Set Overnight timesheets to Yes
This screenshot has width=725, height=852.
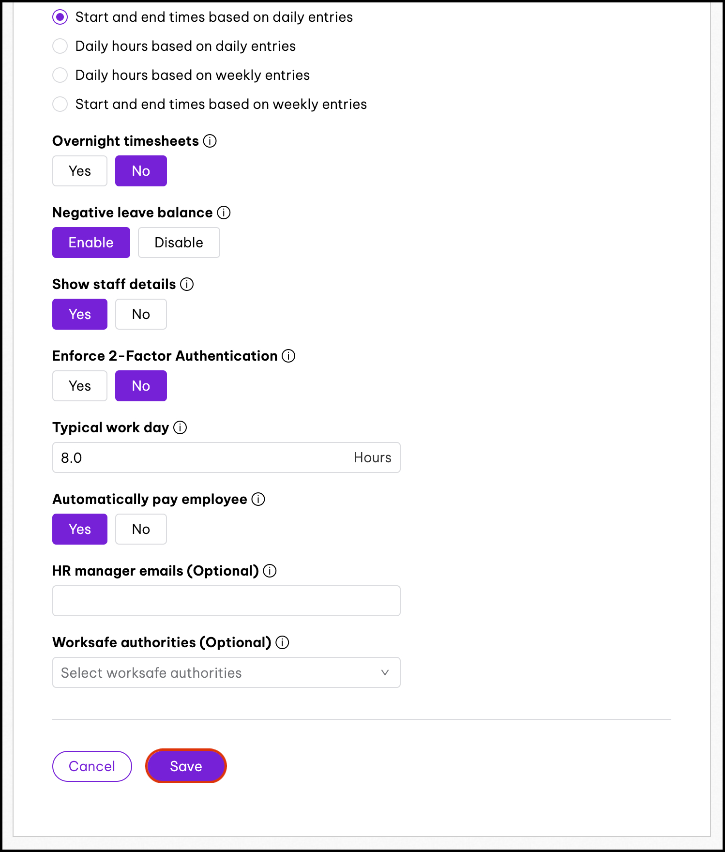coord(80,171)
